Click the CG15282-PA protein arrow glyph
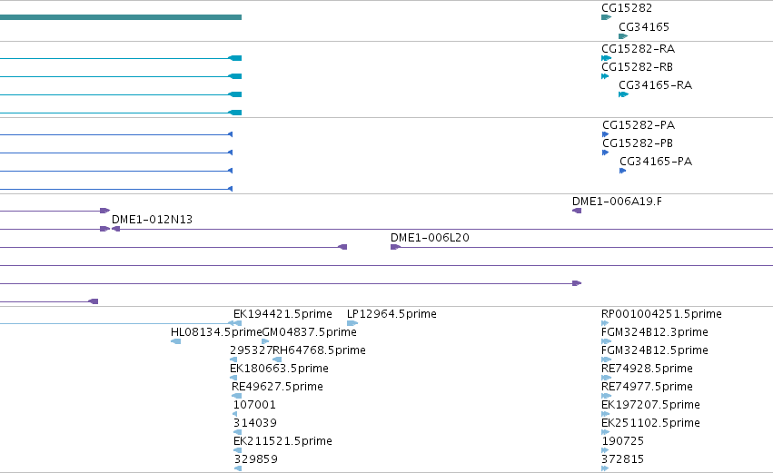Screen dimensions: 773x473 (x=605, y=134)
